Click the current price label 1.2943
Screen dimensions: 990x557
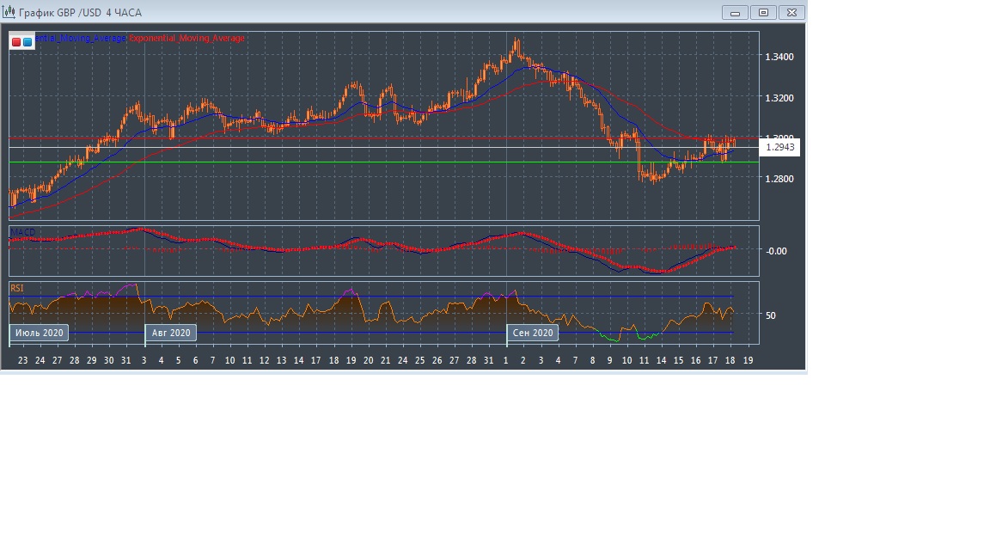click(780, 148)
